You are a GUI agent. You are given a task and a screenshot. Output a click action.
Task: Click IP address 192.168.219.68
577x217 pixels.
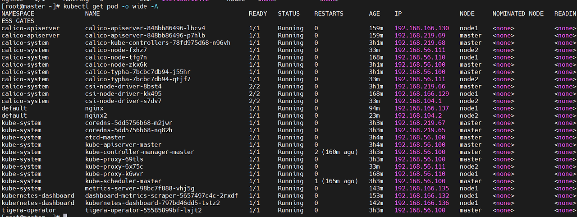click(420, 43)
